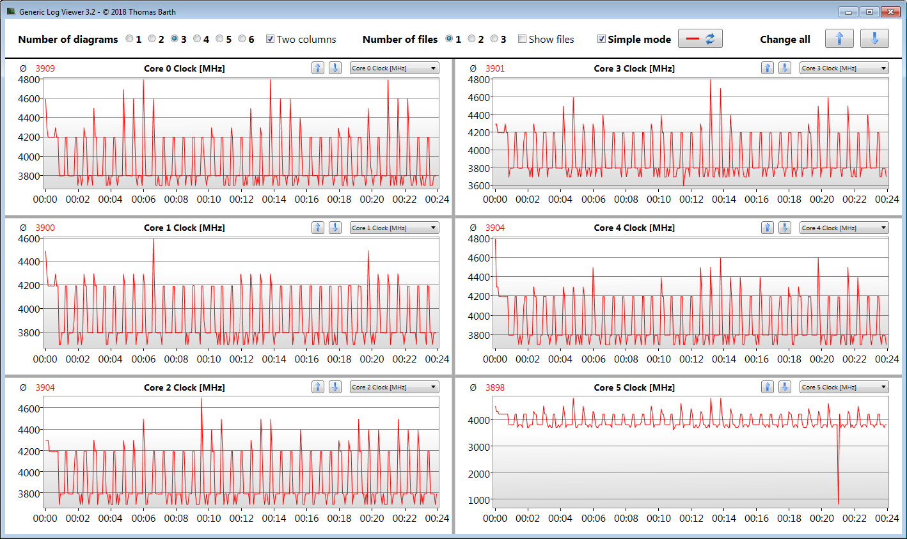Click the Change all down arrow button
The height and width of the screenshot is (539, 907).
[874, 39]
